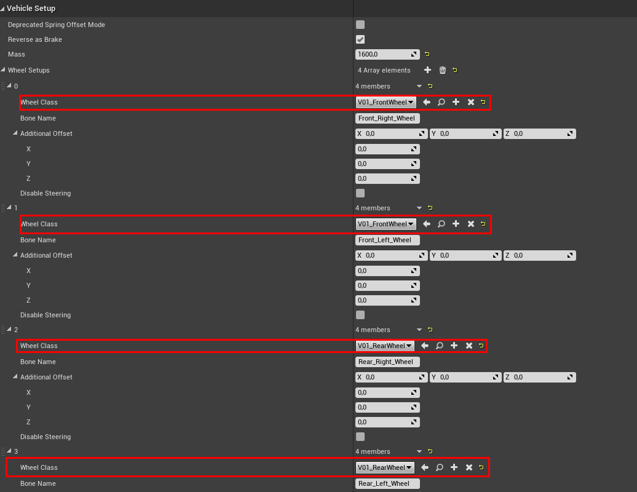
Task: Uncheck Reverse as Brake
Action: pyautogui.click(x=360, y=39)
